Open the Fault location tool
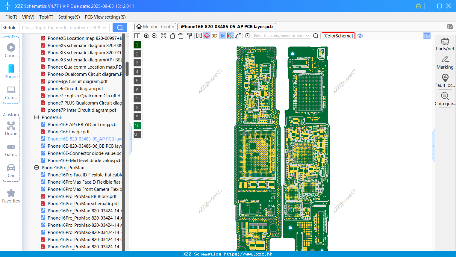 (x=445, y=81)
